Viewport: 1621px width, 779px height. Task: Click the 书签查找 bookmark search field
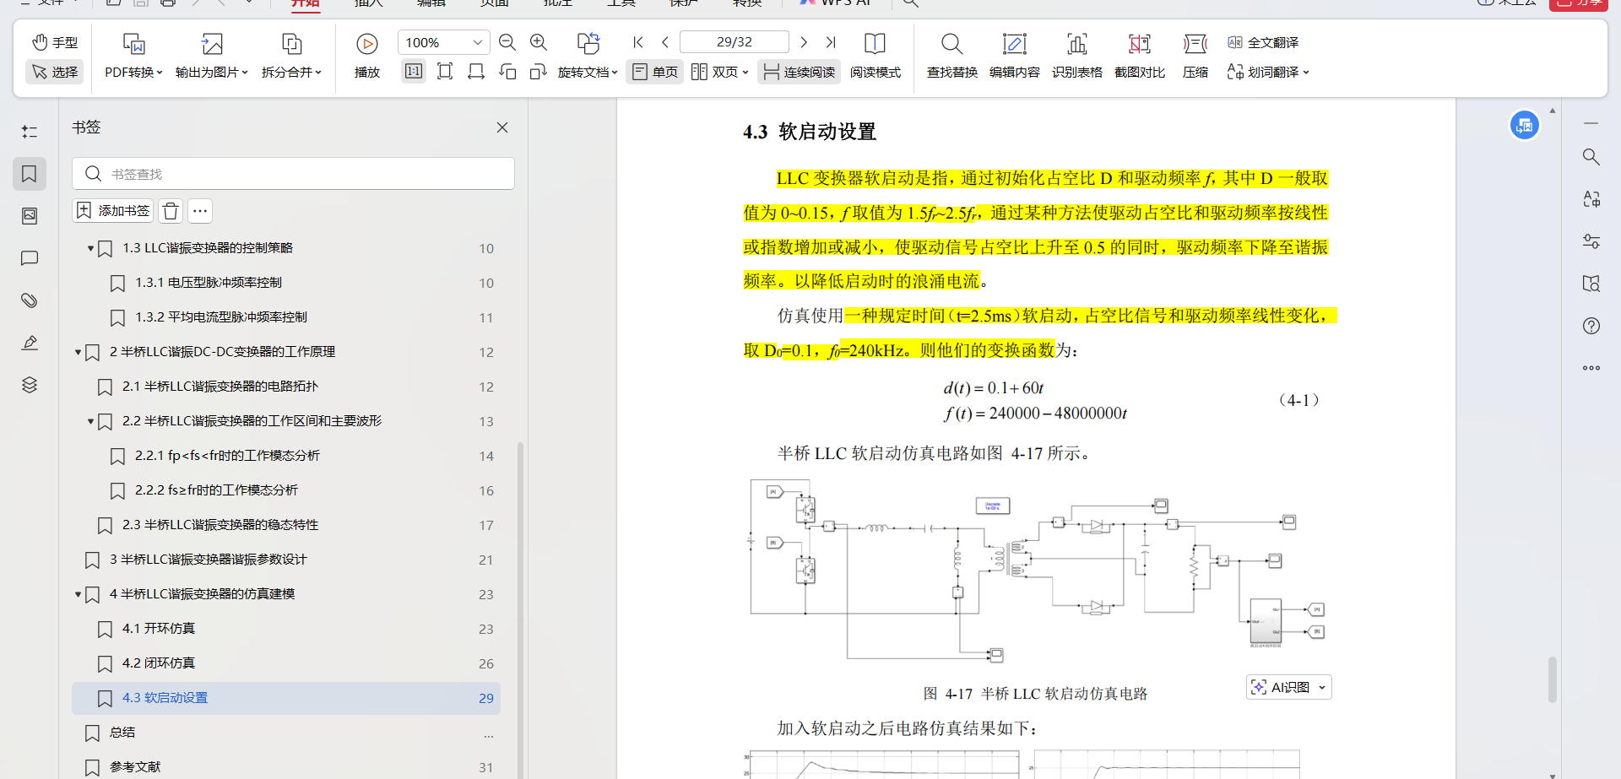click(304, 174)
